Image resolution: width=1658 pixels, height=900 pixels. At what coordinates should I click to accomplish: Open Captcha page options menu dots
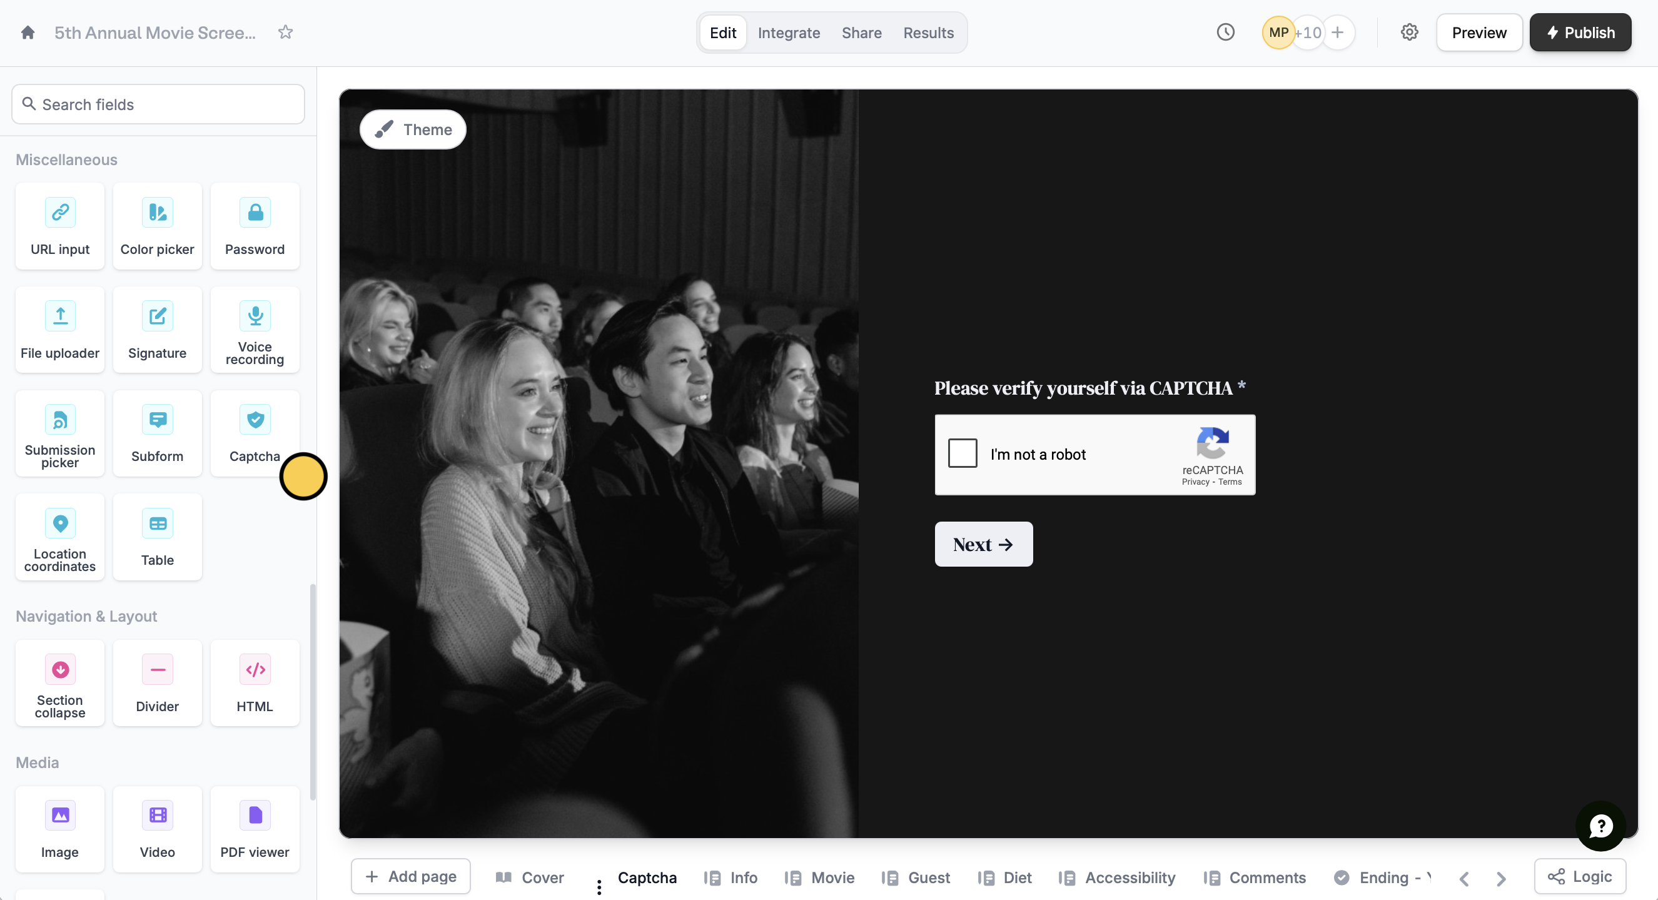[599, 886]
